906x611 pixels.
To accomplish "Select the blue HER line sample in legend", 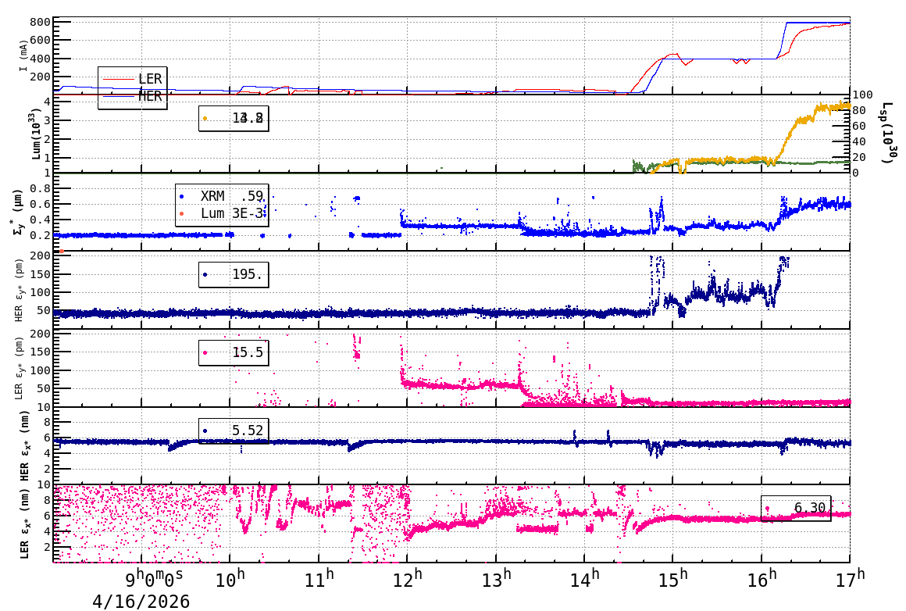I will pyautogui.click(x=119, y=97).
